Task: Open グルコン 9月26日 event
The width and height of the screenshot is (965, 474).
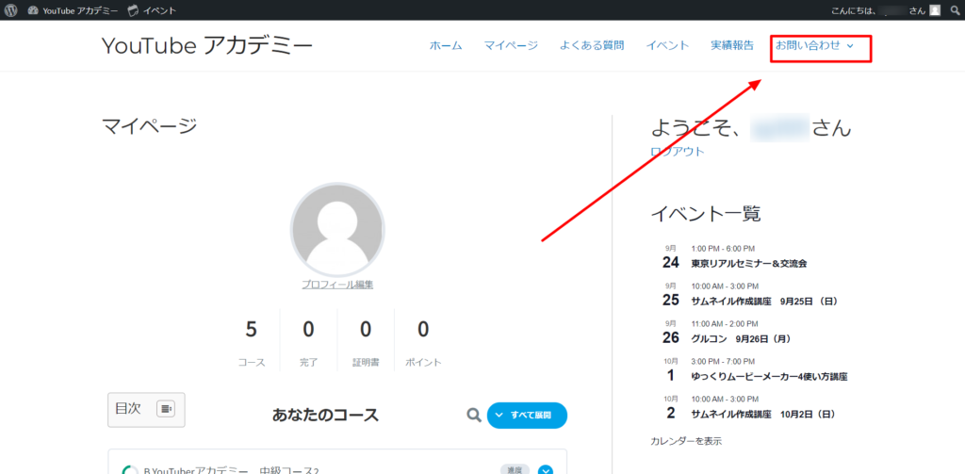Action: [741, 338]
